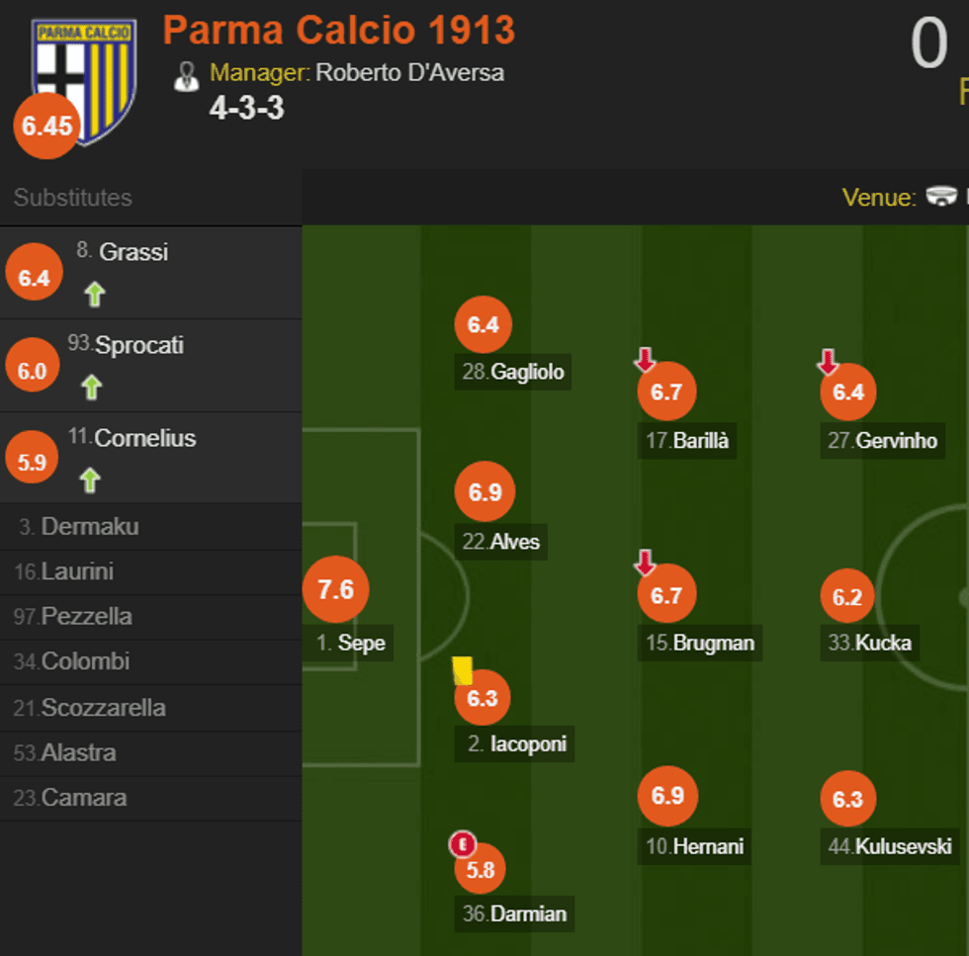Click Kucka's 6.2 rating circle
This screenshot has width=969, height=956.
(847, 597)
